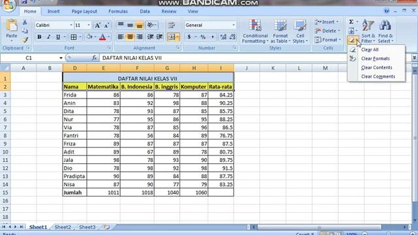Click the Increase Decimal icon
Viewport: 418px width, 235px height.
[223, 37]
